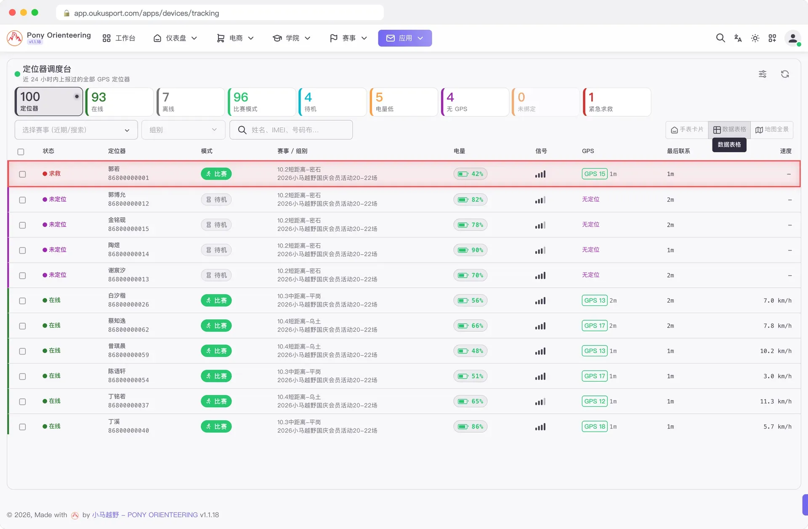Click the search magnifier icon in header

pyautogui.click(x=720, y=38)
